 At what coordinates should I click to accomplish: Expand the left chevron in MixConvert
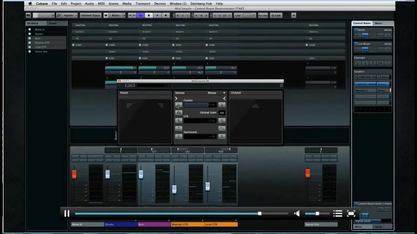point(176,98)
